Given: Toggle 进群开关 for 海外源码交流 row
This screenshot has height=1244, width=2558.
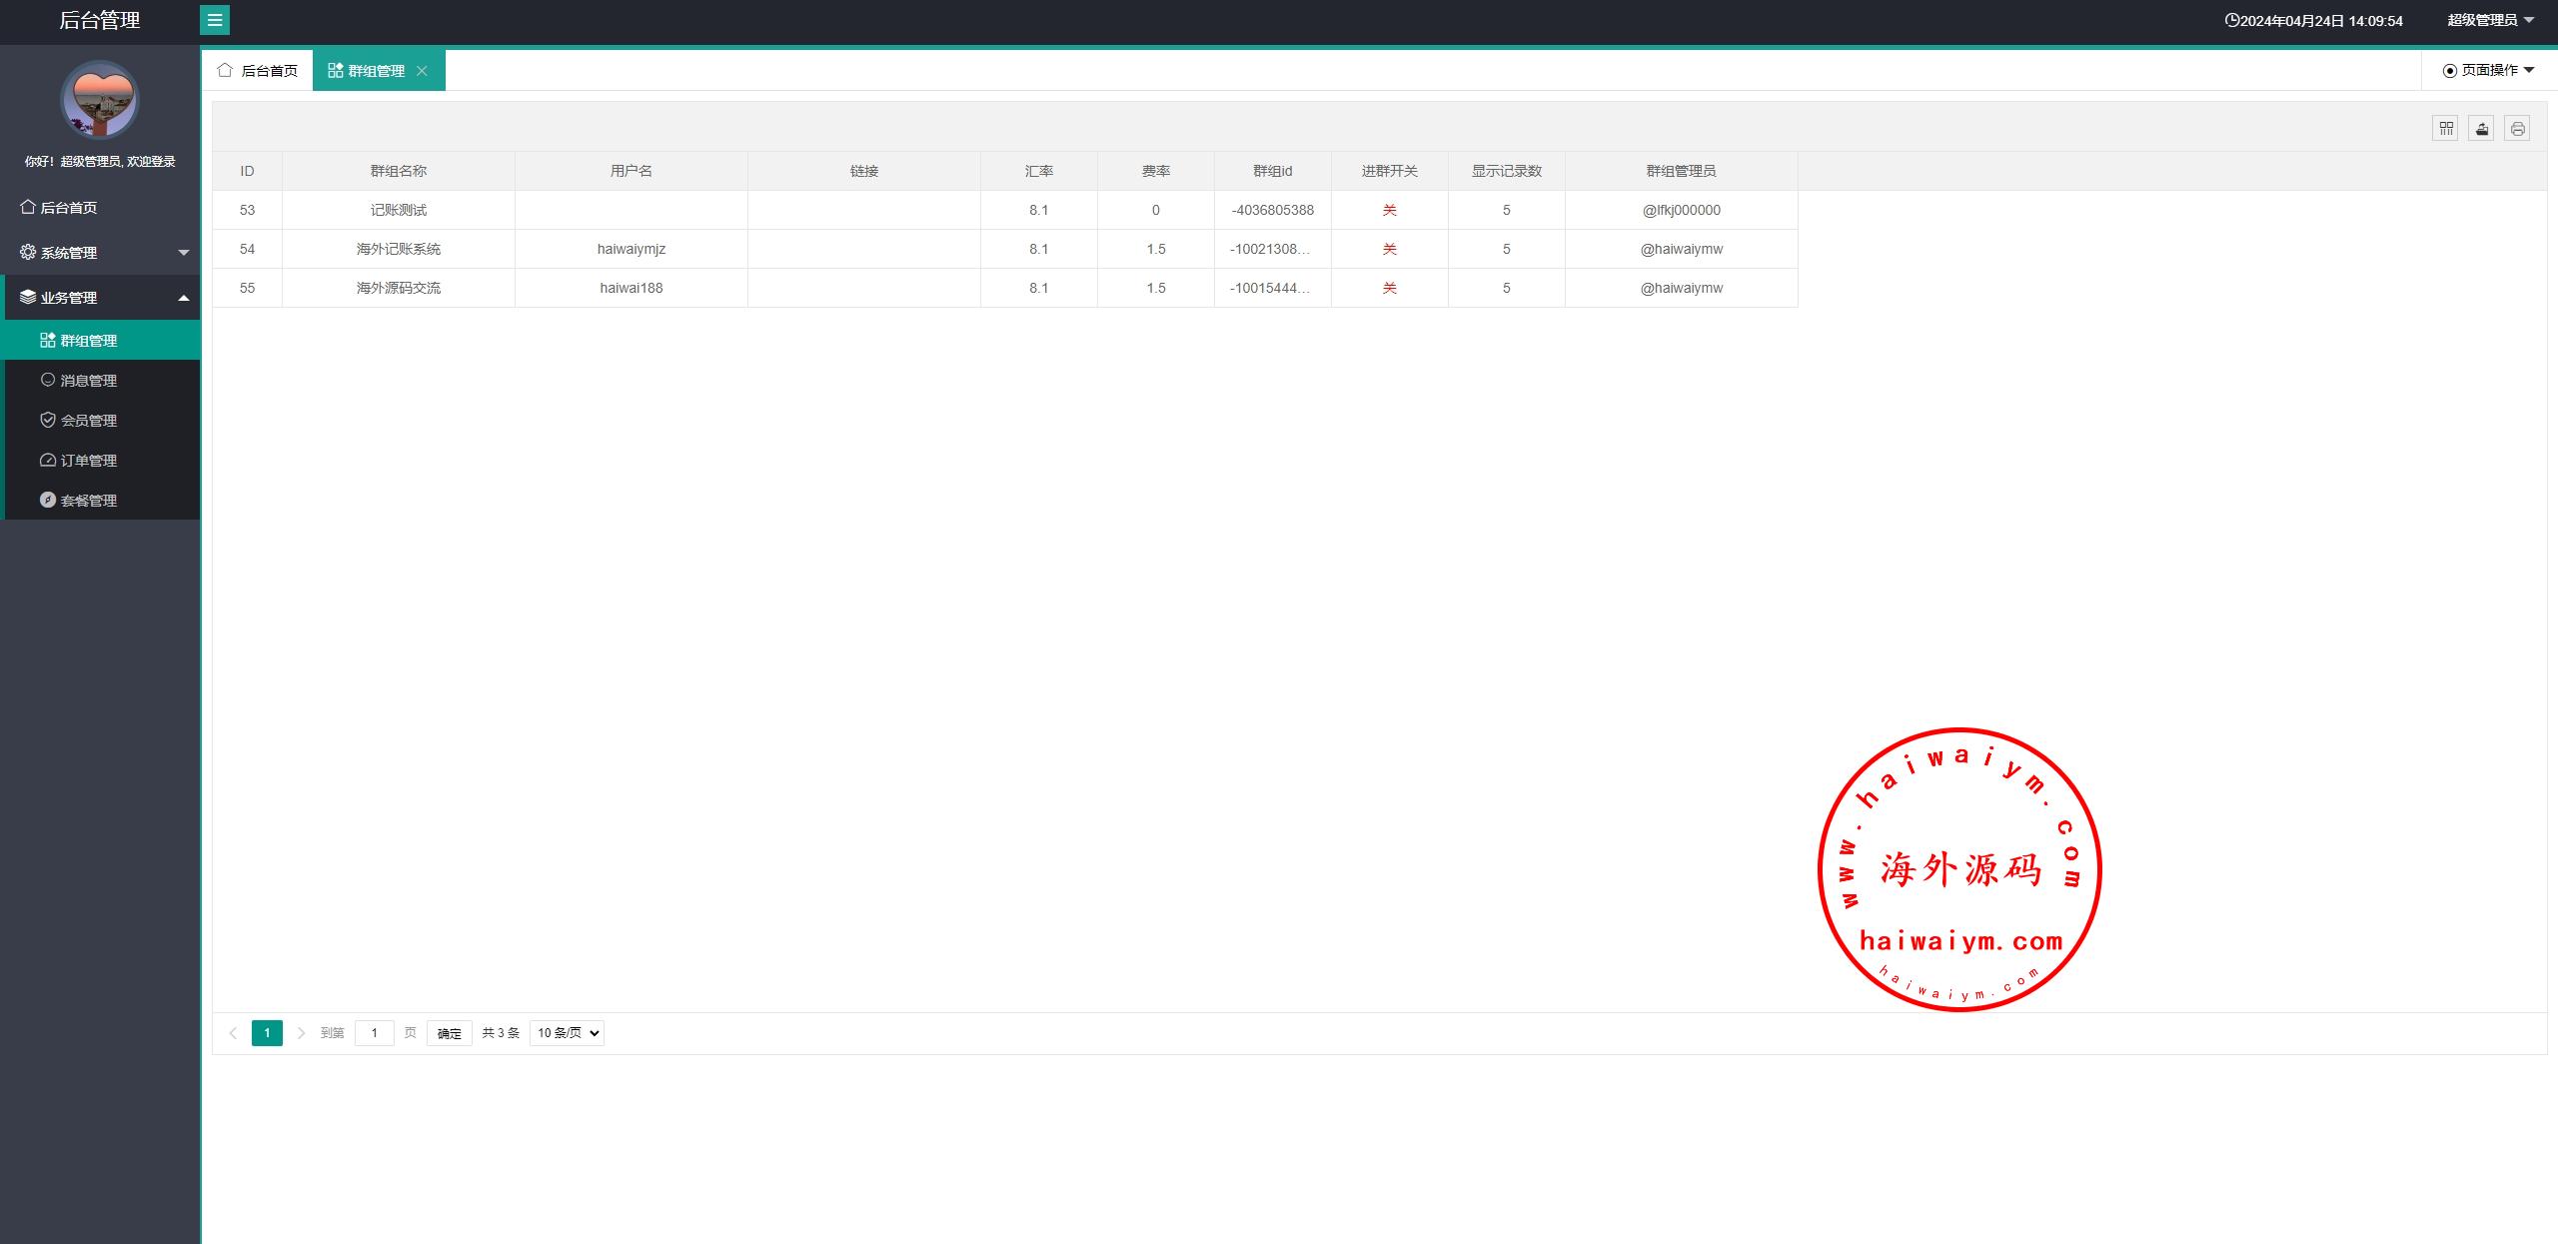Looking at the screenshot, I should pyautogui.click(x=1389, y=288).
